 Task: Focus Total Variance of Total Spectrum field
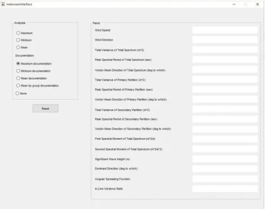225,50
